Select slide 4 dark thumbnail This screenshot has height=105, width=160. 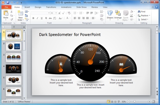tap(13, 69)
